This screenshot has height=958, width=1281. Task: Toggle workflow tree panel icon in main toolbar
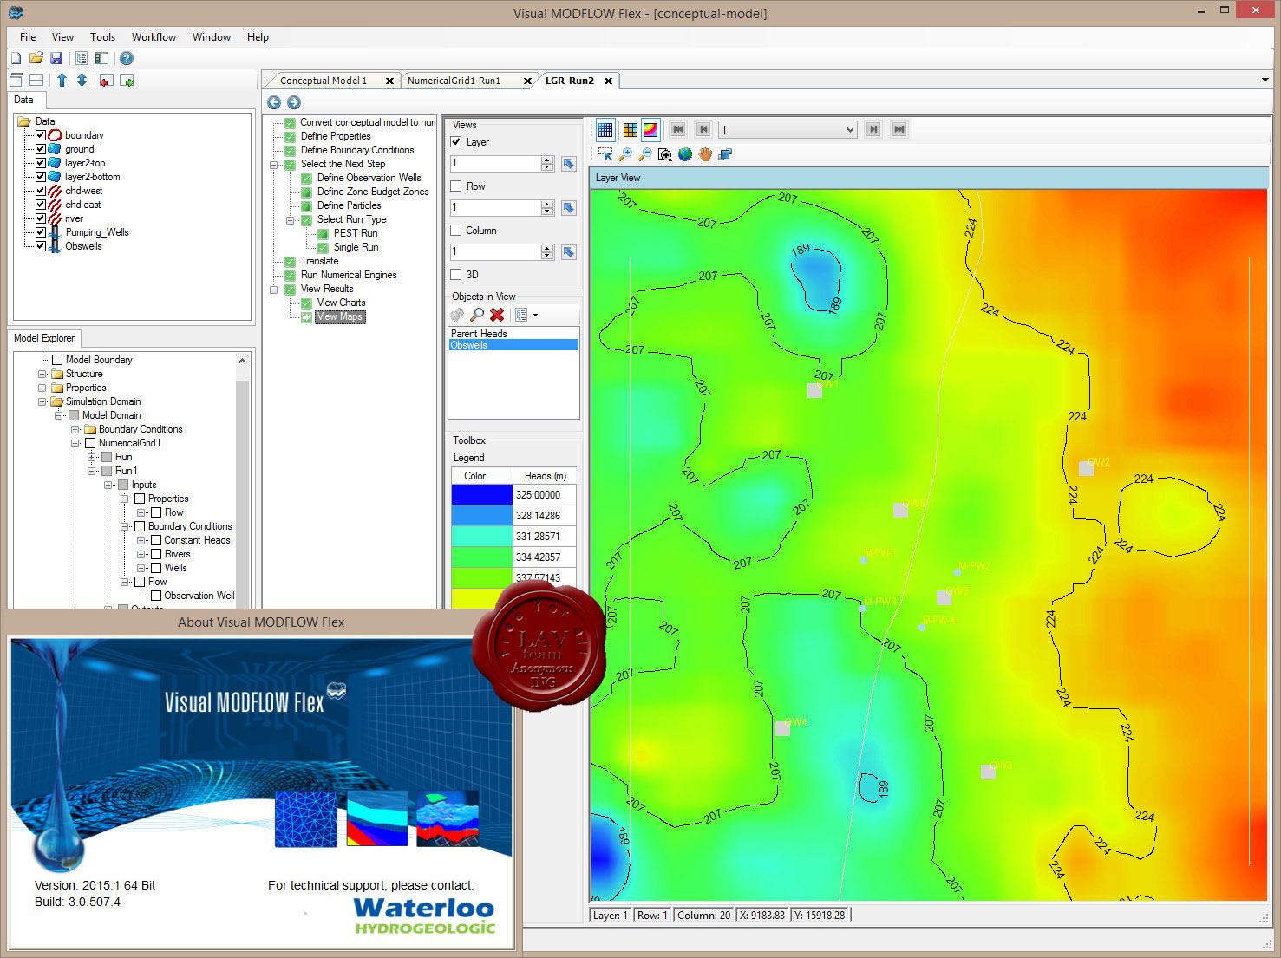point(82,58)
